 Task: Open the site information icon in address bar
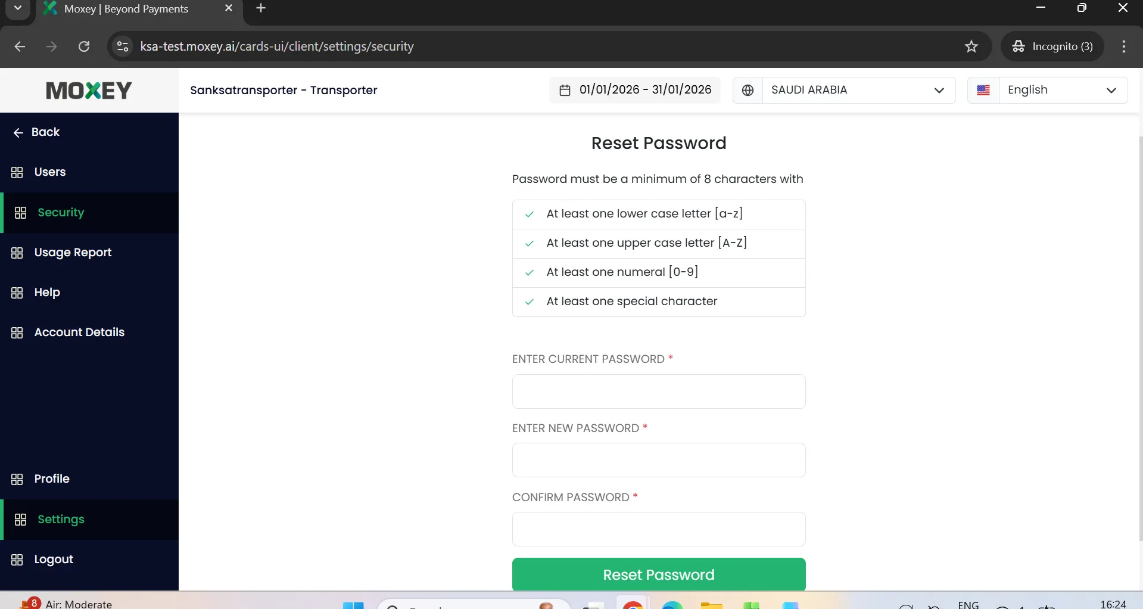point(123,46)
